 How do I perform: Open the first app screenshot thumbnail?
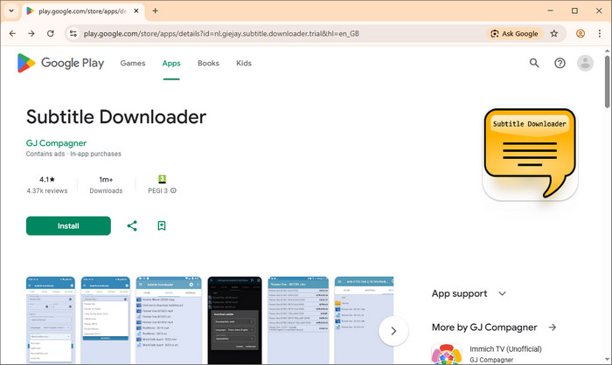click(51, 320)
